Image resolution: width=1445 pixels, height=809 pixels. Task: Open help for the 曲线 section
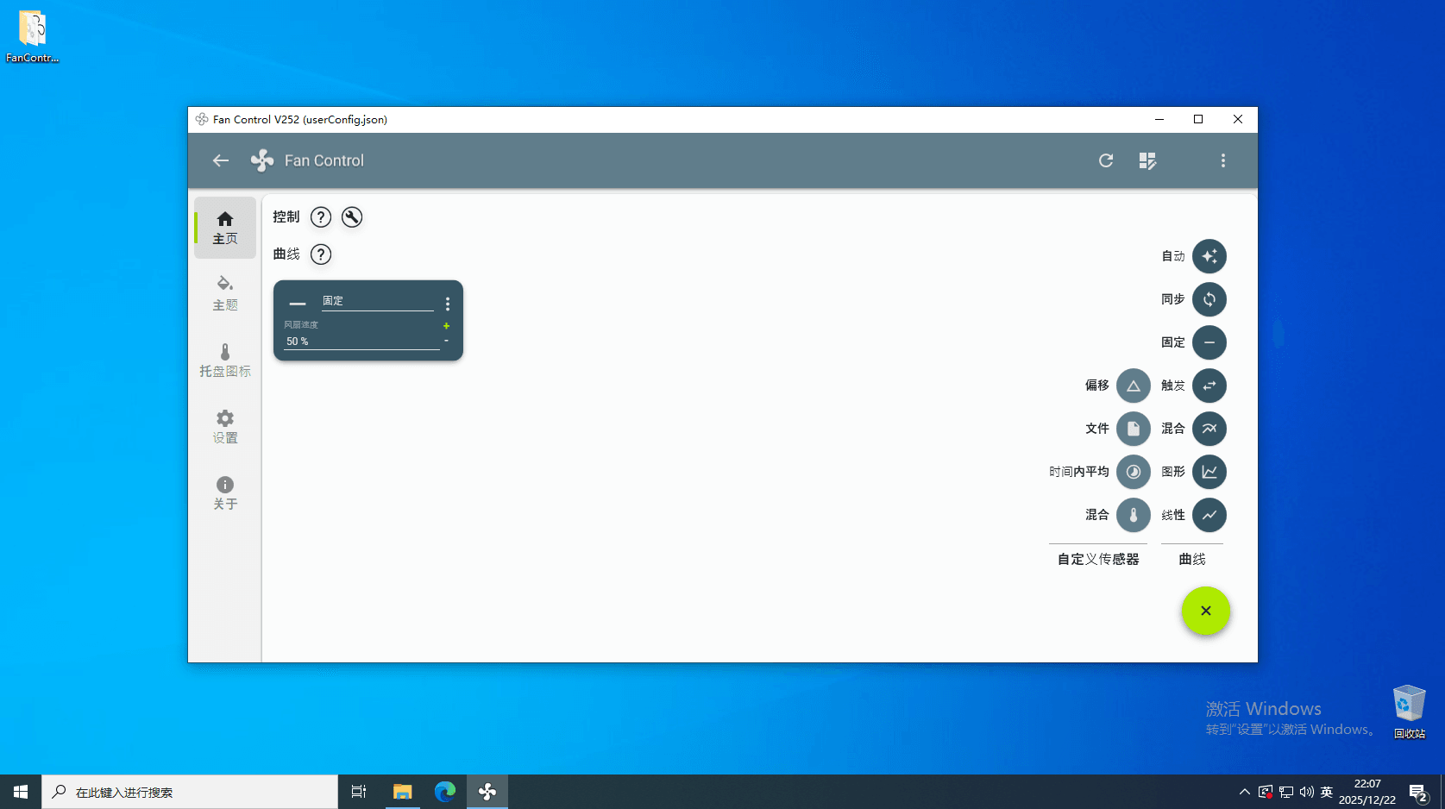pos(320,254)
